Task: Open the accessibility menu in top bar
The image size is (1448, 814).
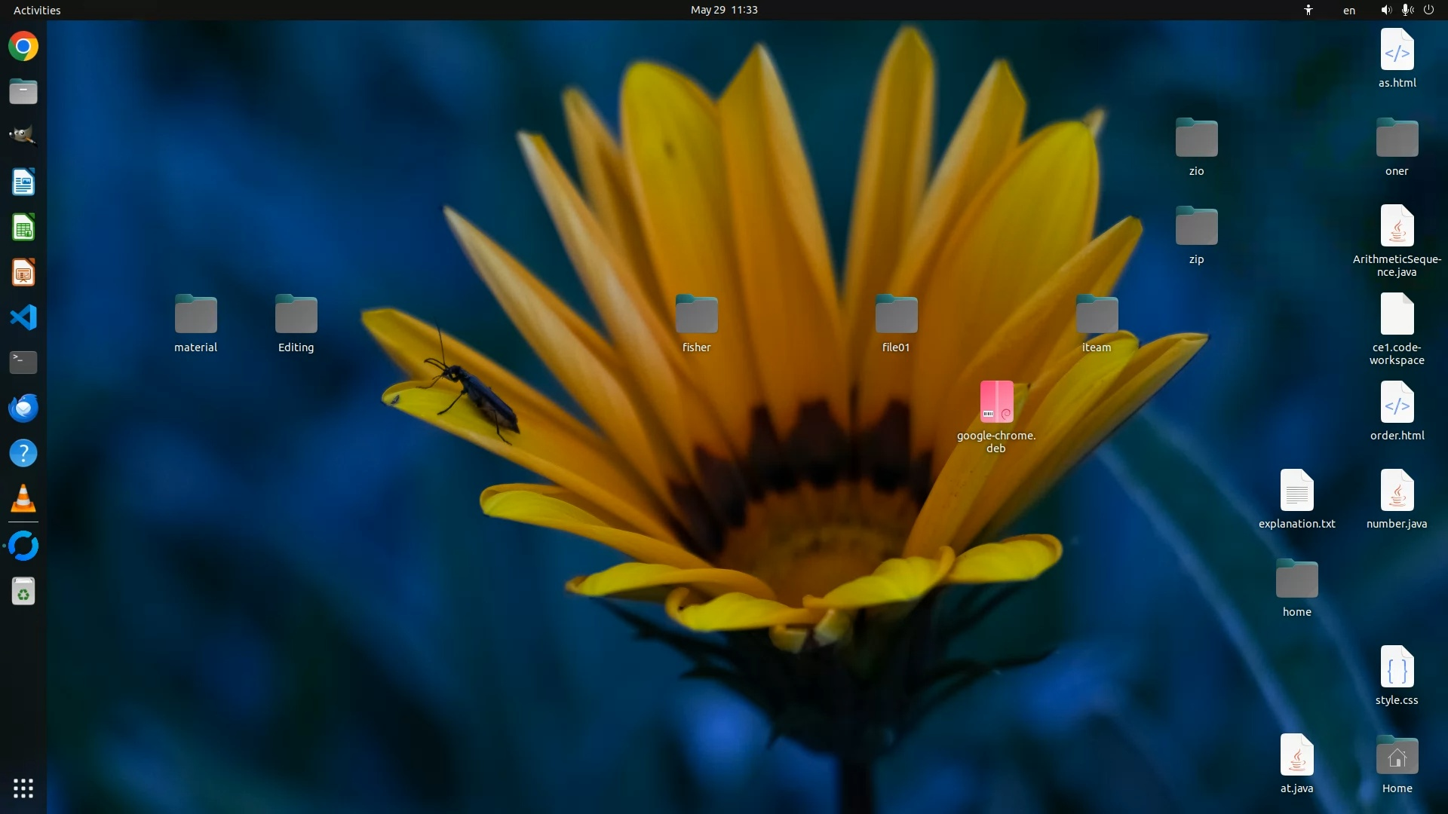Action: pos(1308,10)
